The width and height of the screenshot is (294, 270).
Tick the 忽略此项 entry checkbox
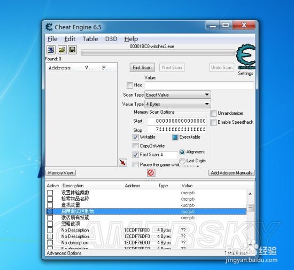50,224
